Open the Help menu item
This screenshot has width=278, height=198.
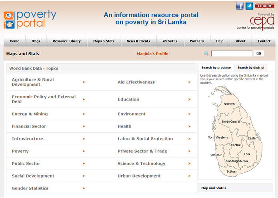220,41
